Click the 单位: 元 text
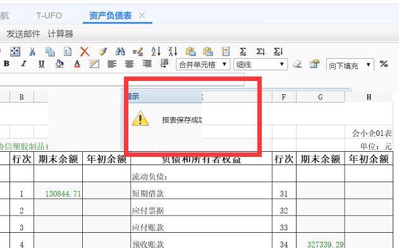 [x=376, y=146]
